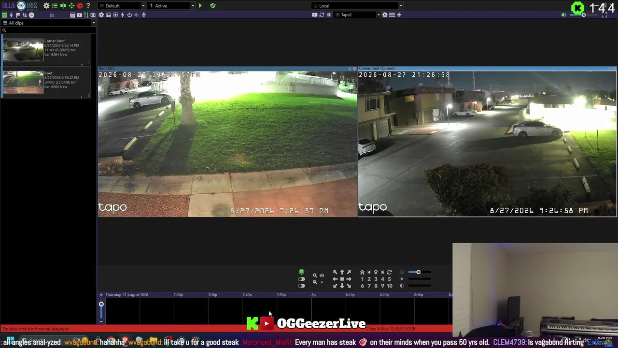The height and width of the screenshot is (348, 618).
Task: Open the Tapo2 layout dropdown
Action: point(357,15)
